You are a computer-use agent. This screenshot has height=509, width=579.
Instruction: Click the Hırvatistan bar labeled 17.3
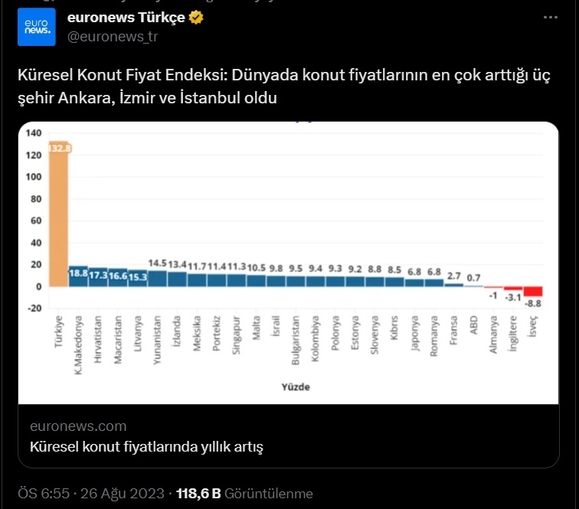tap(98, 277)
